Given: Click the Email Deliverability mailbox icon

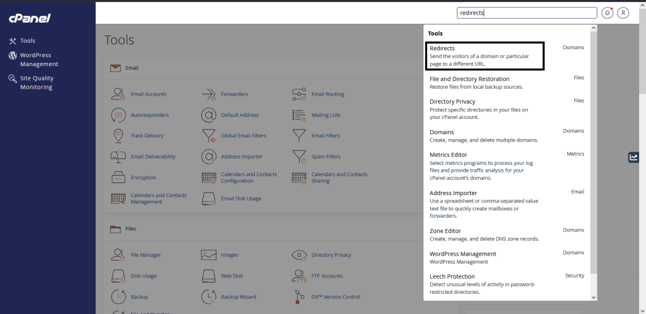Looking at the screenshot, I should 118,157.
